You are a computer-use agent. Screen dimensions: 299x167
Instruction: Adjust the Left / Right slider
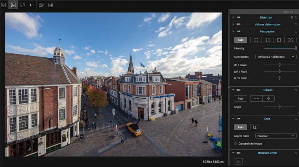(280, 71)
